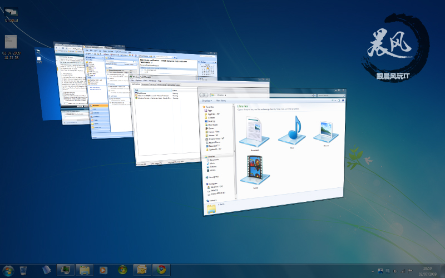Click the Search Libraries box
The width and height of the screenshot is (445, 278).
(x=331, y=96)
